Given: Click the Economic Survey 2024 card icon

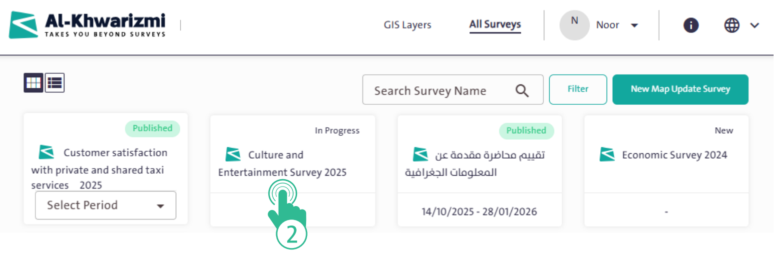Looking at the screenshot, I should (607, 155).
